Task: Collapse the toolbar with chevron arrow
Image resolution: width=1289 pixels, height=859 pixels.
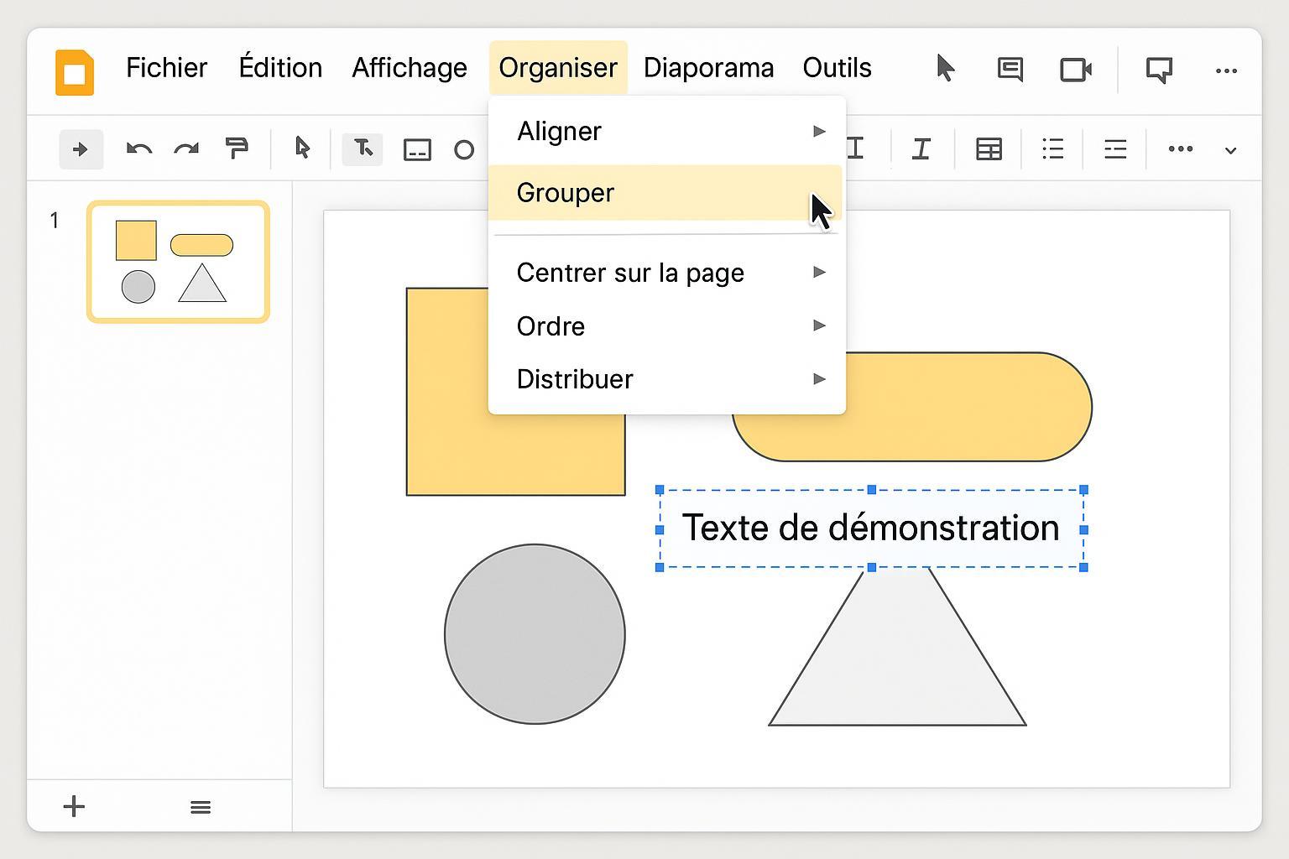Action: 1230,150
